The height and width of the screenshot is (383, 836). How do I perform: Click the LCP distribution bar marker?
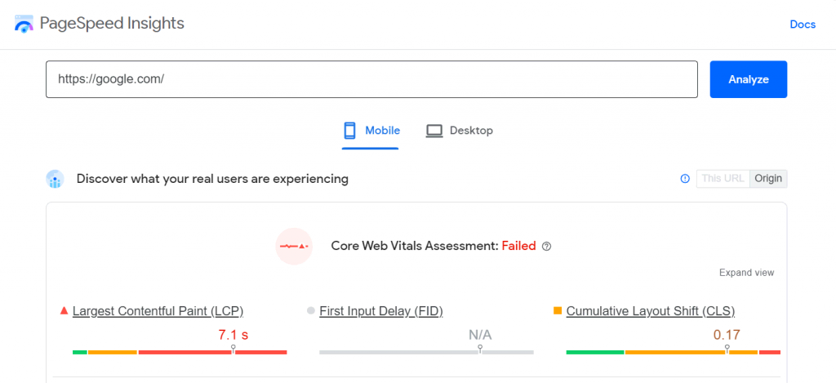click(x=233, y=349)
